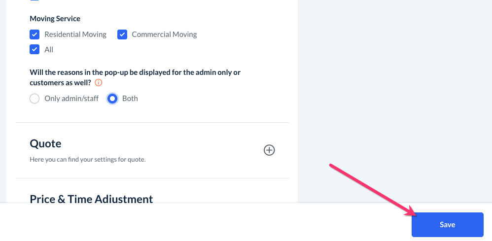Click the All label text
492x241 pixels.
point(49,50)
